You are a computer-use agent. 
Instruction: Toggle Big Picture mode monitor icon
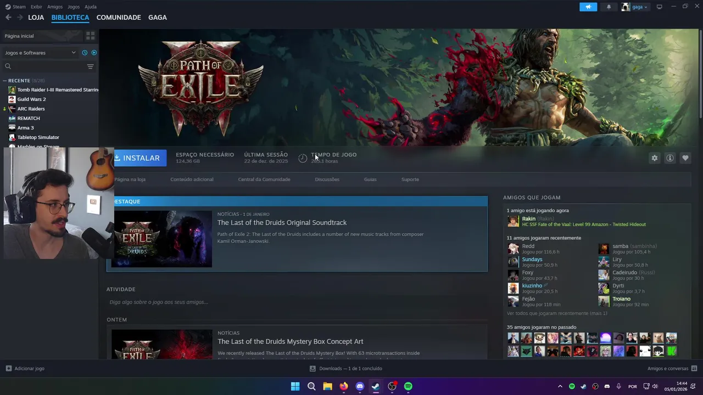pos(659,7)
